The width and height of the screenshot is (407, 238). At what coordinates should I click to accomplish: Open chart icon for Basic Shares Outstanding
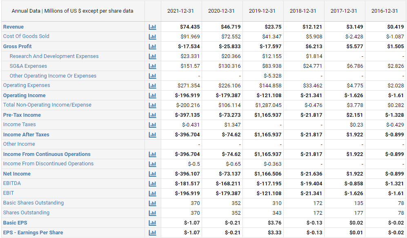point(152,203)
